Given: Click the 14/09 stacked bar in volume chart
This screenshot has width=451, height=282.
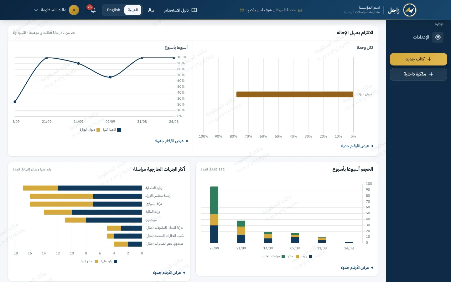Looking at the screenshot, I should [268, 238].
